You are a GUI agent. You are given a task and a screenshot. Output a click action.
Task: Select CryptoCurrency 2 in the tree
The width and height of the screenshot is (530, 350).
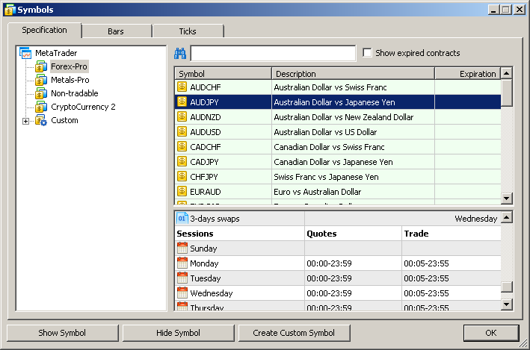[x=83, y=107]
